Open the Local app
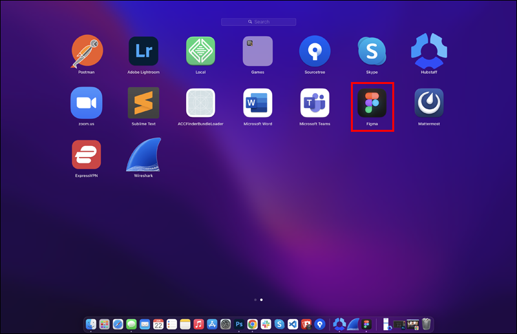517x334 pixels. 200,51
